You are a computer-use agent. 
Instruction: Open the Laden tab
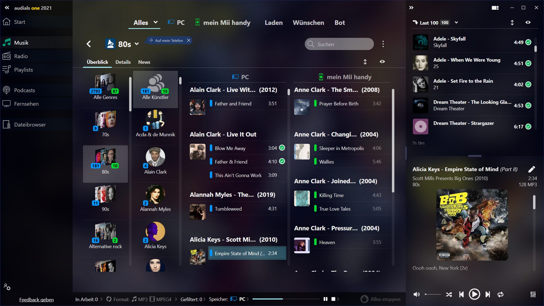pyautogui.click(x=274, y=23)
